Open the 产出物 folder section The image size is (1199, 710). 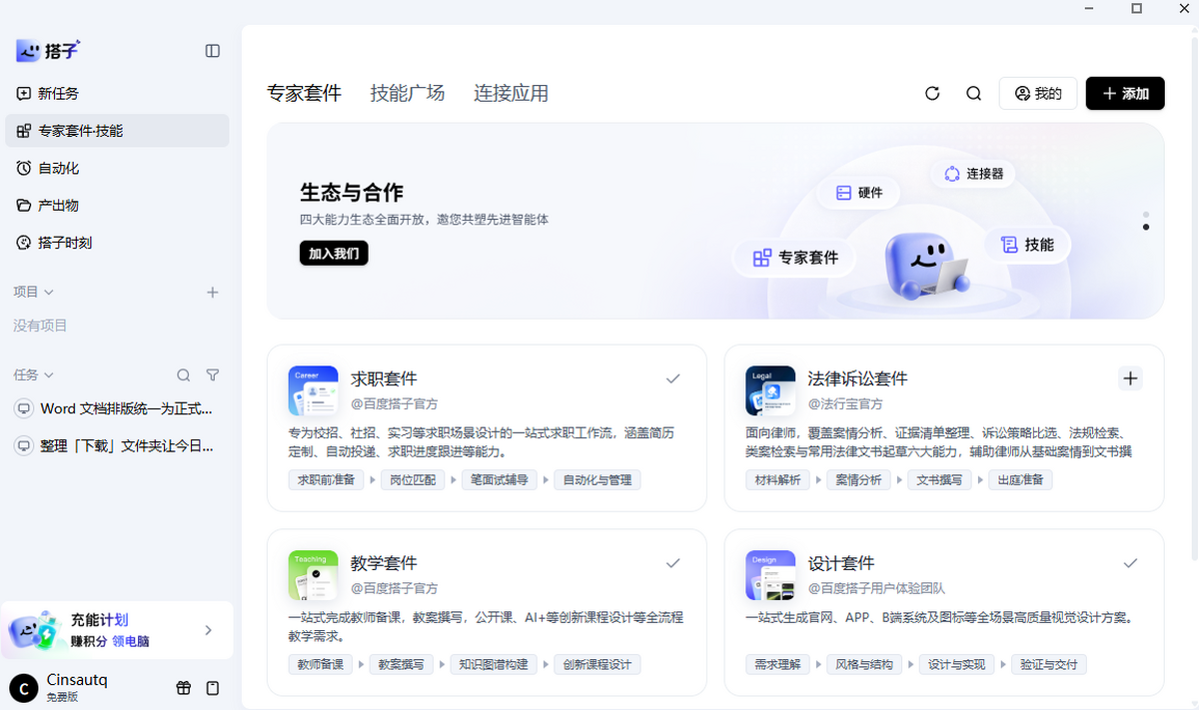[117, 205]
